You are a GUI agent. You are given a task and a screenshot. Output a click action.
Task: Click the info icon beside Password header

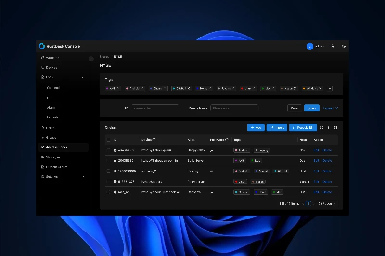click(227, 140)
